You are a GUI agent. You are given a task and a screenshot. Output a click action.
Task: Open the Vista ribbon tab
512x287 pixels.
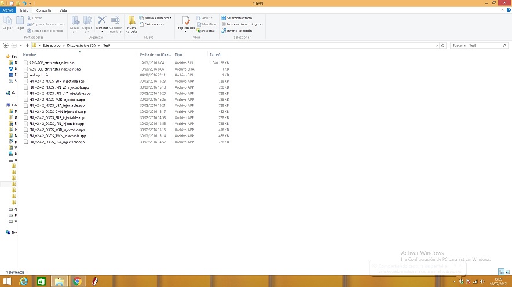(x=63, y=10)
